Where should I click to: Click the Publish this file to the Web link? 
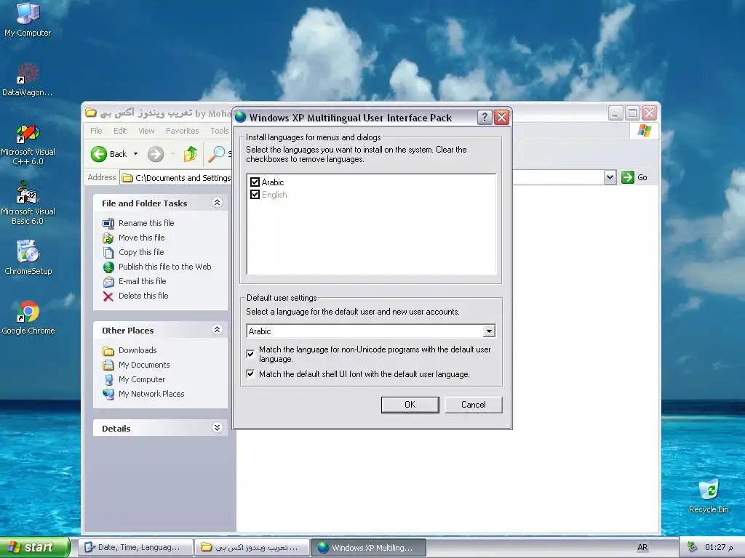click(x=165, y=267)
